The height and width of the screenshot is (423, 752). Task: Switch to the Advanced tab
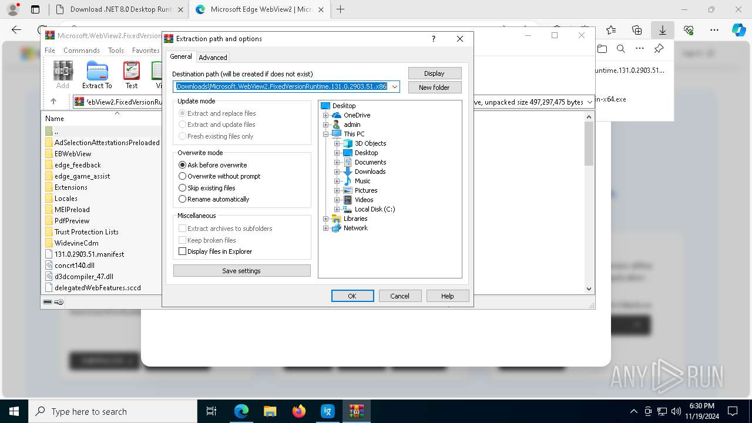click(213, 58)
